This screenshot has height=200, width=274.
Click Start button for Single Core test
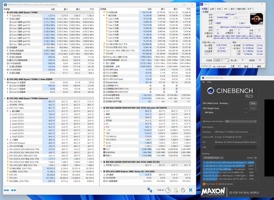pos(253,108)
